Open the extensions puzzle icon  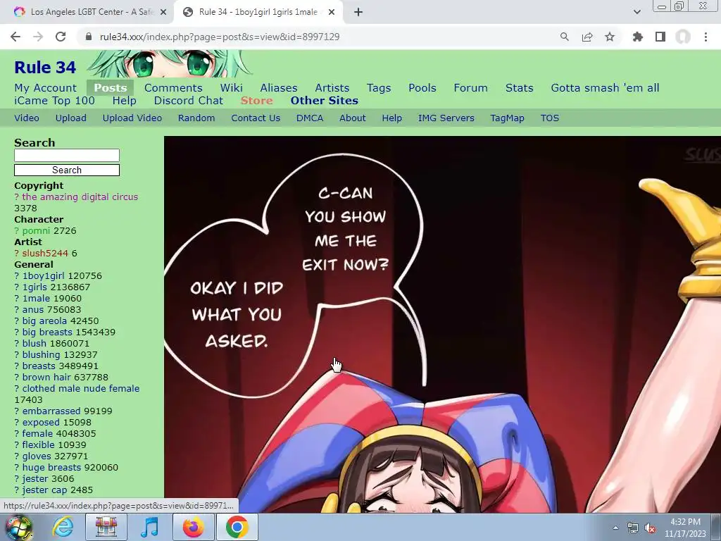click(638, 37)
